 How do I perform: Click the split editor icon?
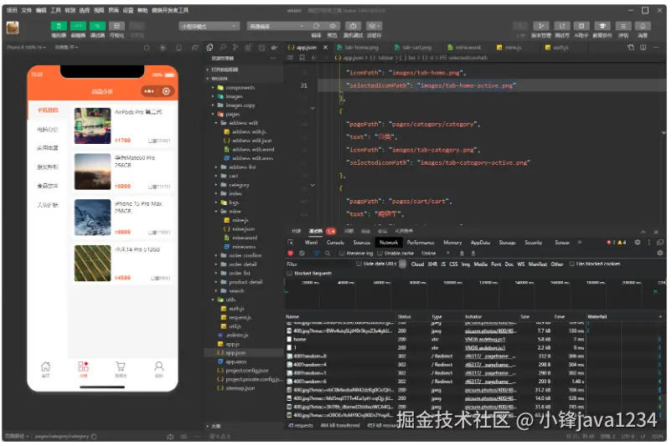(x=644, y=47)
